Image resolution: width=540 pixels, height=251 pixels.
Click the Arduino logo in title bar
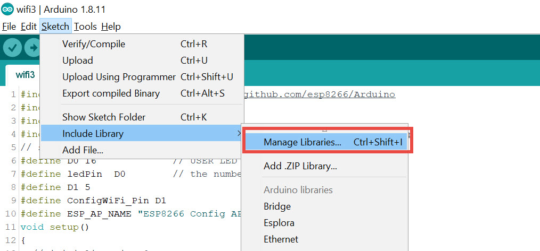coord(7,9)
